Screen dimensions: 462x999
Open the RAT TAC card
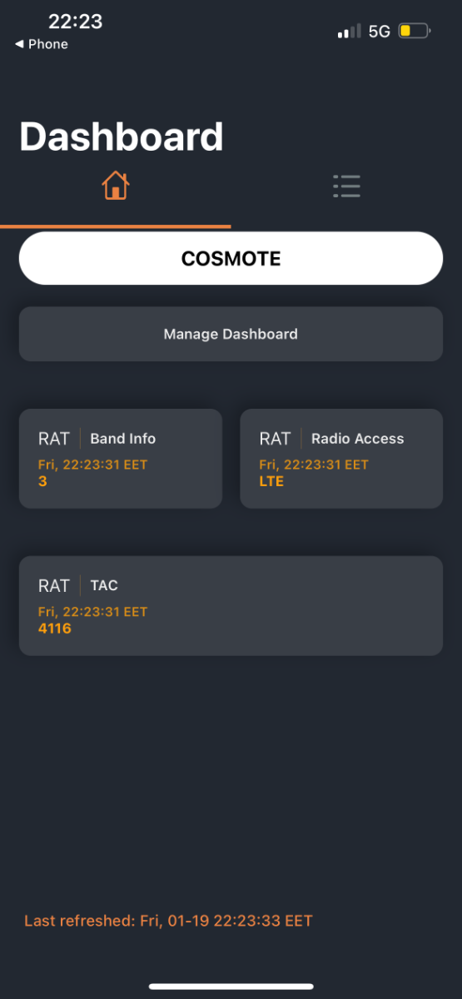click(x=231, y=606)
